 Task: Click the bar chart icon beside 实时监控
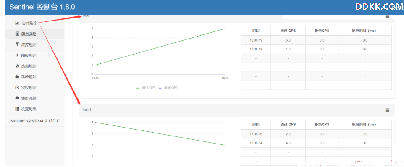coord(17,23)
